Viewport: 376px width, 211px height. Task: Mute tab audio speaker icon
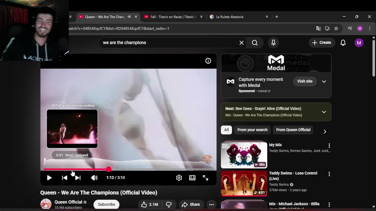click(x=129, y=17)
